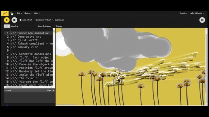Collapse the console with chevron
Screen dimensions: 209x117
coord(54,90)
